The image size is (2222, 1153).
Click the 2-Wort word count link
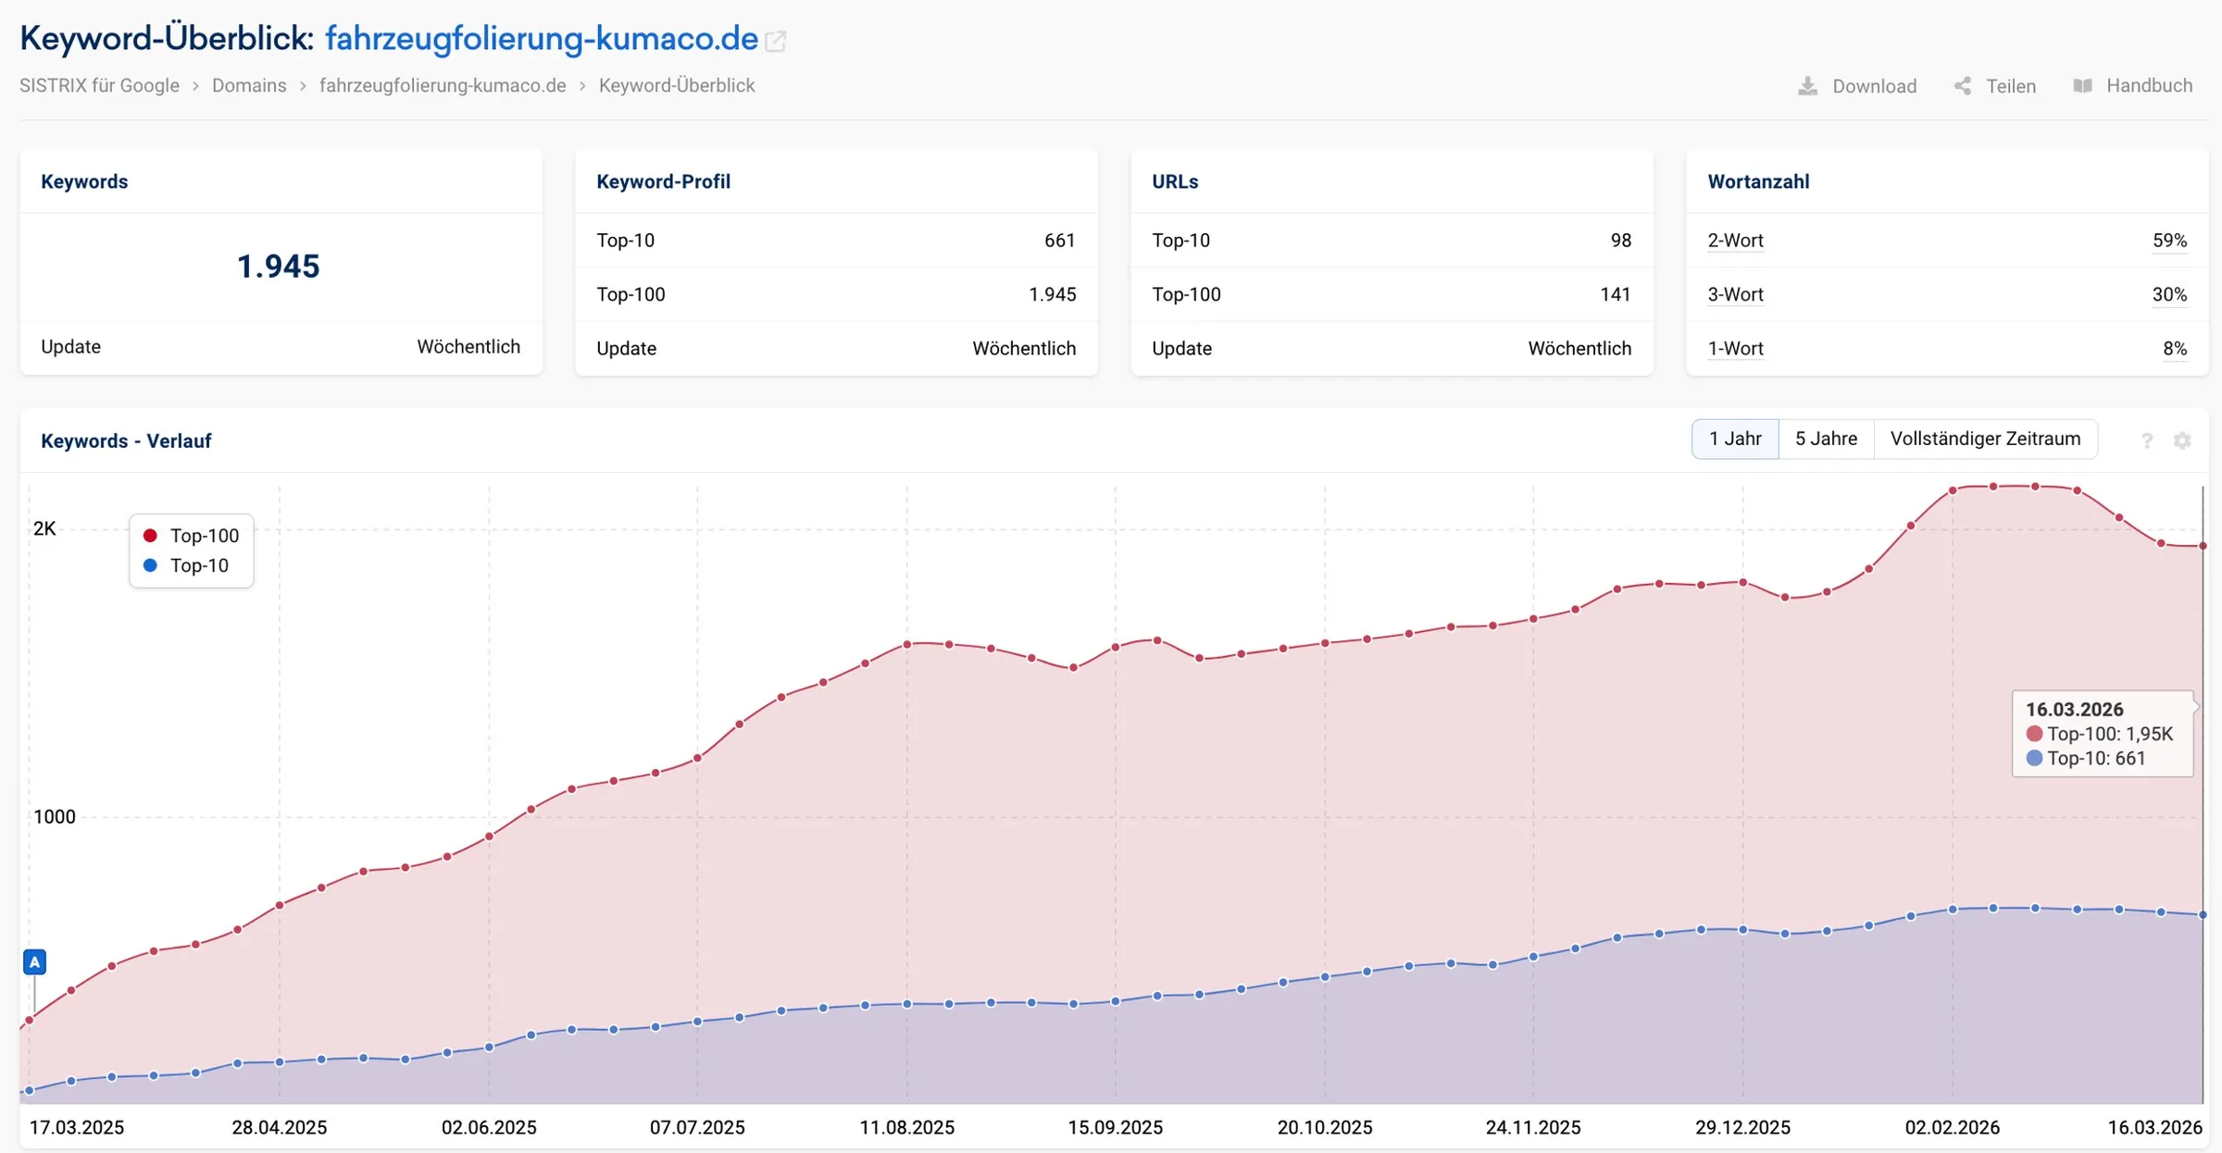coord(1735,241)
